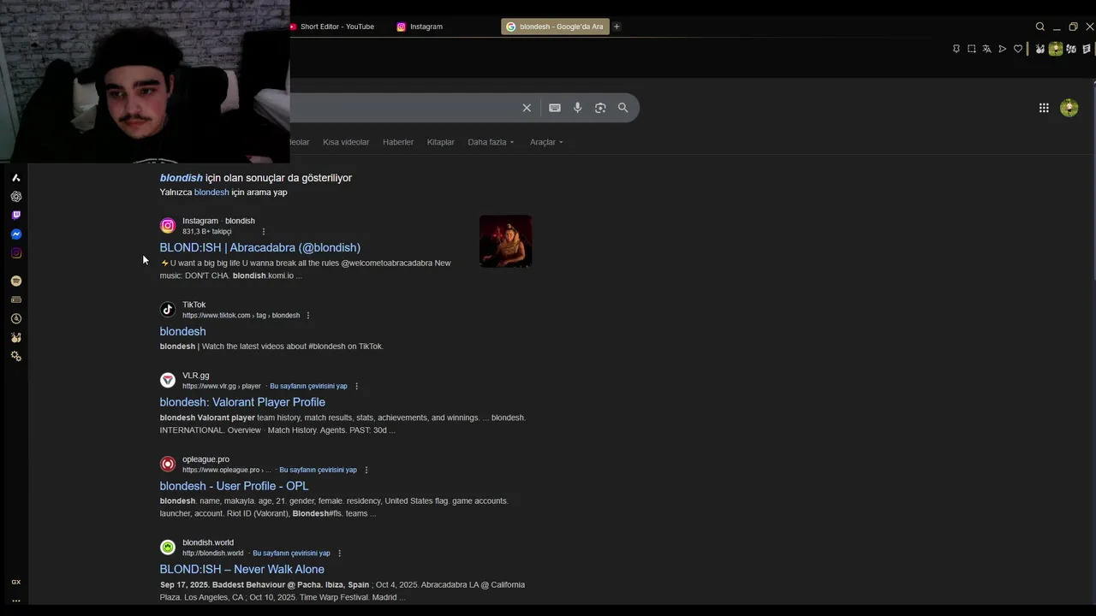
Task: Open the on-screen keyboard input tool
Action: pos(555,108)
